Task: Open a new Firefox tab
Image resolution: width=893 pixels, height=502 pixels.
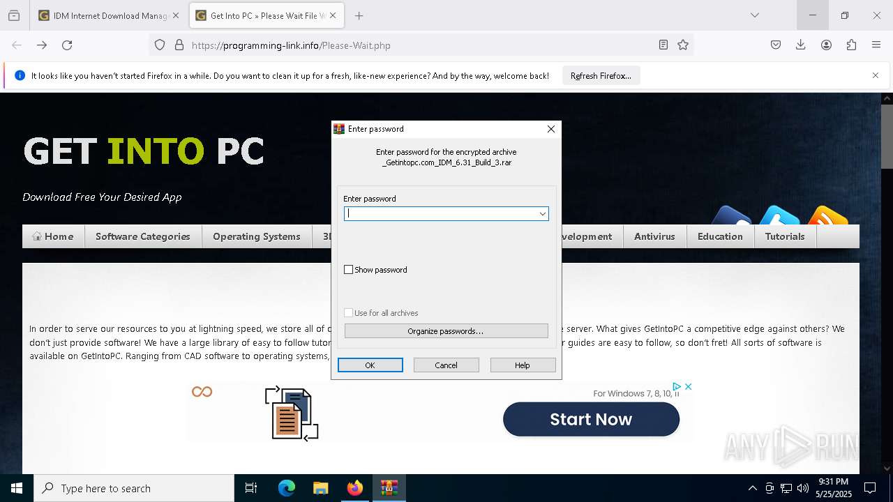Action: [x=359, y=15]
